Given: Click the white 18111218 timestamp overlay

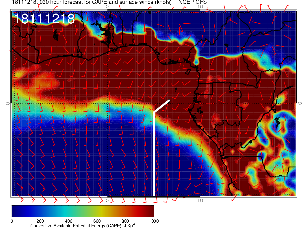Looking at the screenshot, I should pos(44,19).
